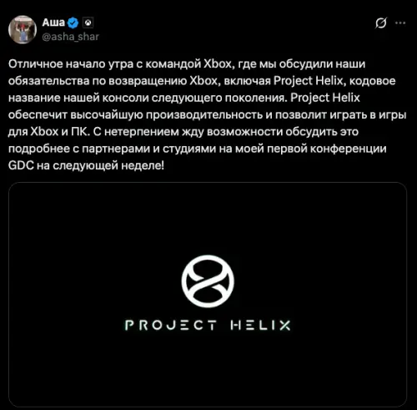Click the PROJECT HELIX wordmark in the image
This screenshot has width=417, height=410.
tap(208, 325)
